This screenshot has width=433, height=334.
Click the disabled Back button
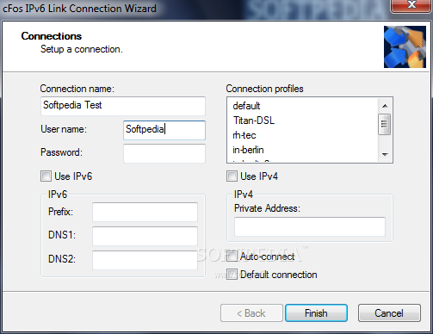pos(251,313)
